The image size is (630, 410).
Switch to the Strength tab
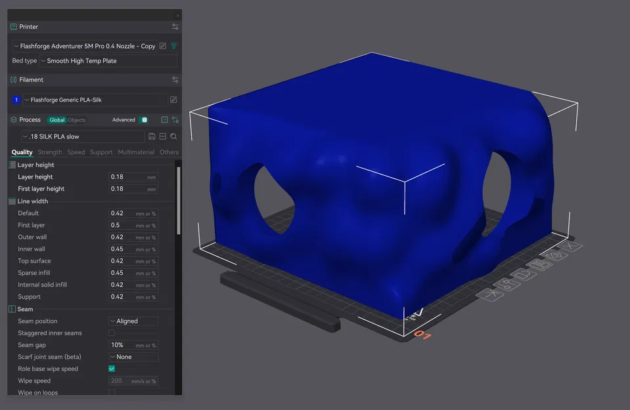coord(49,152)
